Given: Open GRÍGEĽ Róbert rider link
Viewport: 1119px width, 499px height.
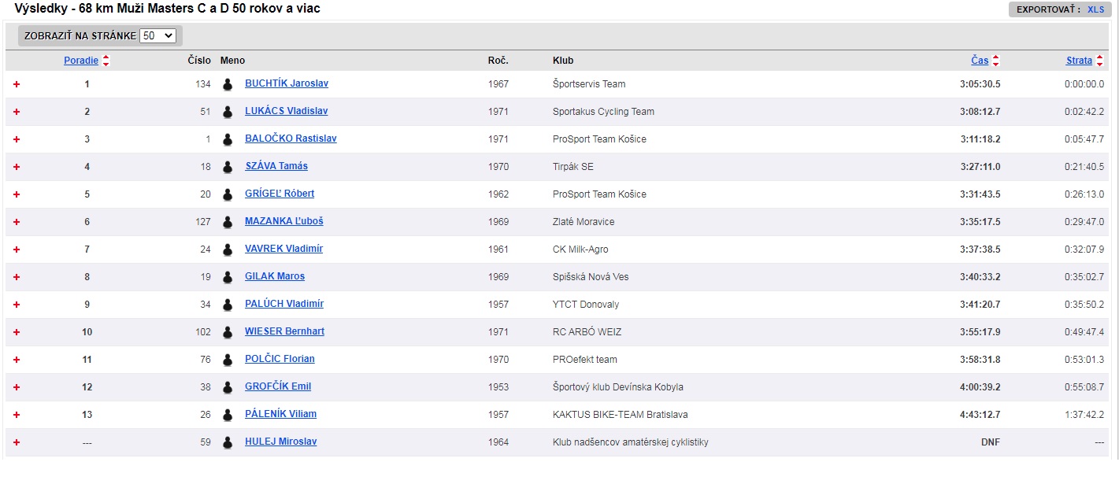Looking at the screenshot, I should coord(280,194).
